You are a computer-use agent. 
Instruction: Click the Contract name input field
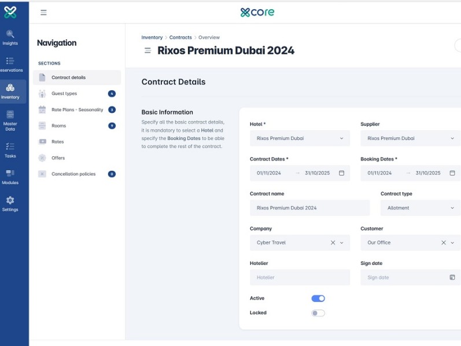click(x=309, y=208)
